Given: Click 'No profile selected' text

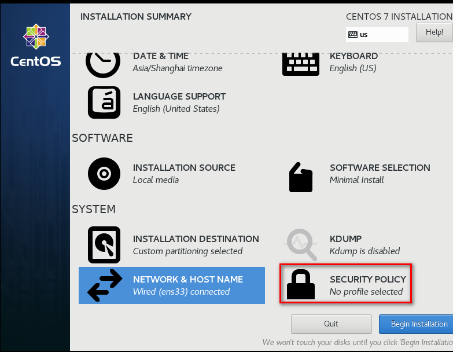Looking at the screenshot, I should click(x=366, y=292).
